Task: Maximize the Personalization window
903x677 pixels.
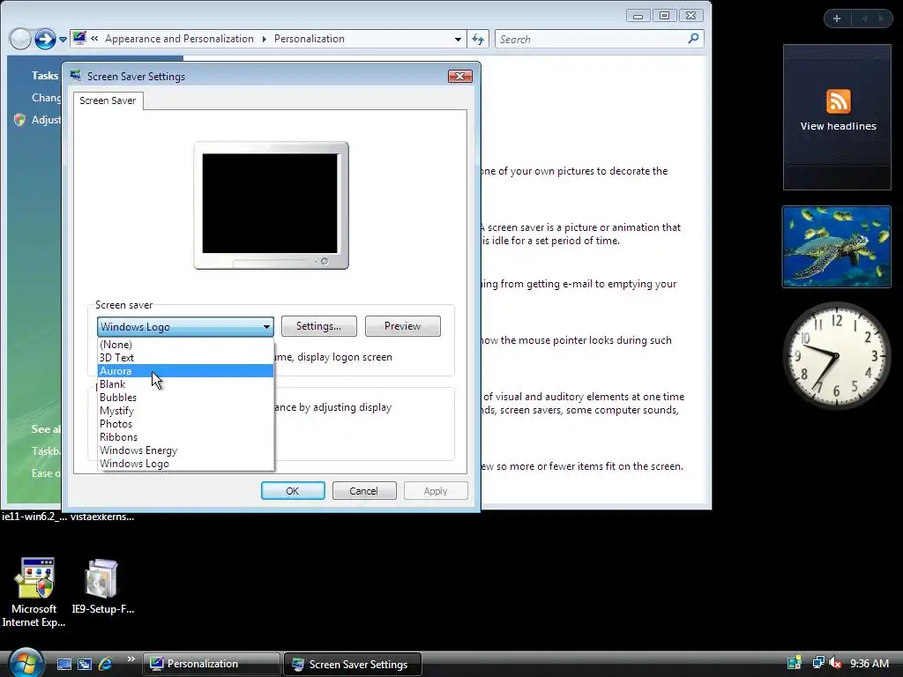Action: [x=665, y=16]
